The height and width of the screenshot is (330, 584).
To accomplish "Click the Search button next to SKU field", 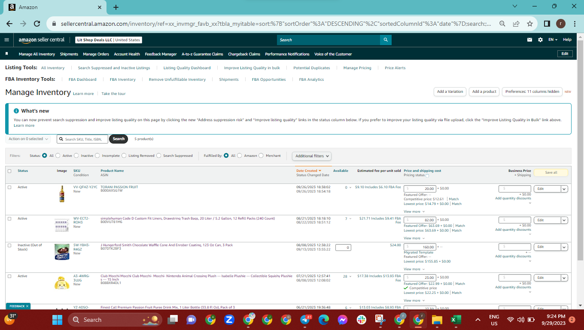I will [119, 139].
